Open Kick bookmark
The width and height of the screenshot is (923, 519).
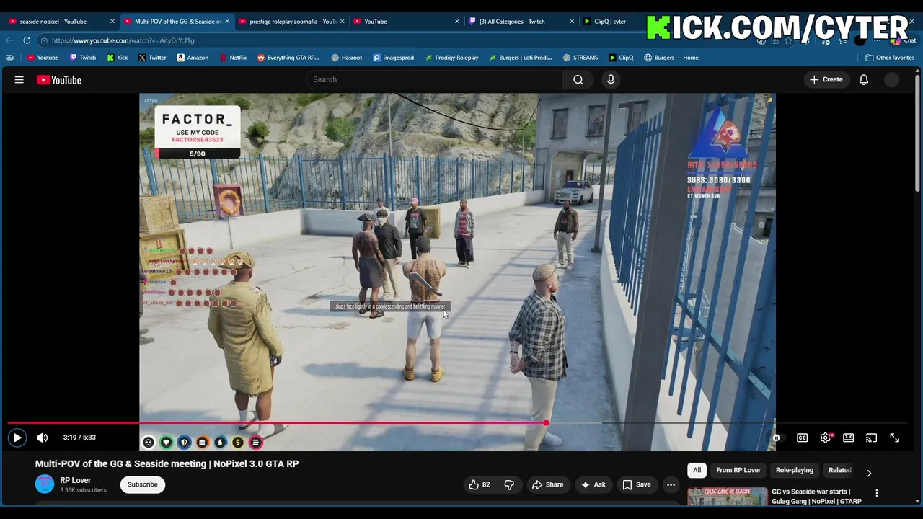point(118,58)
